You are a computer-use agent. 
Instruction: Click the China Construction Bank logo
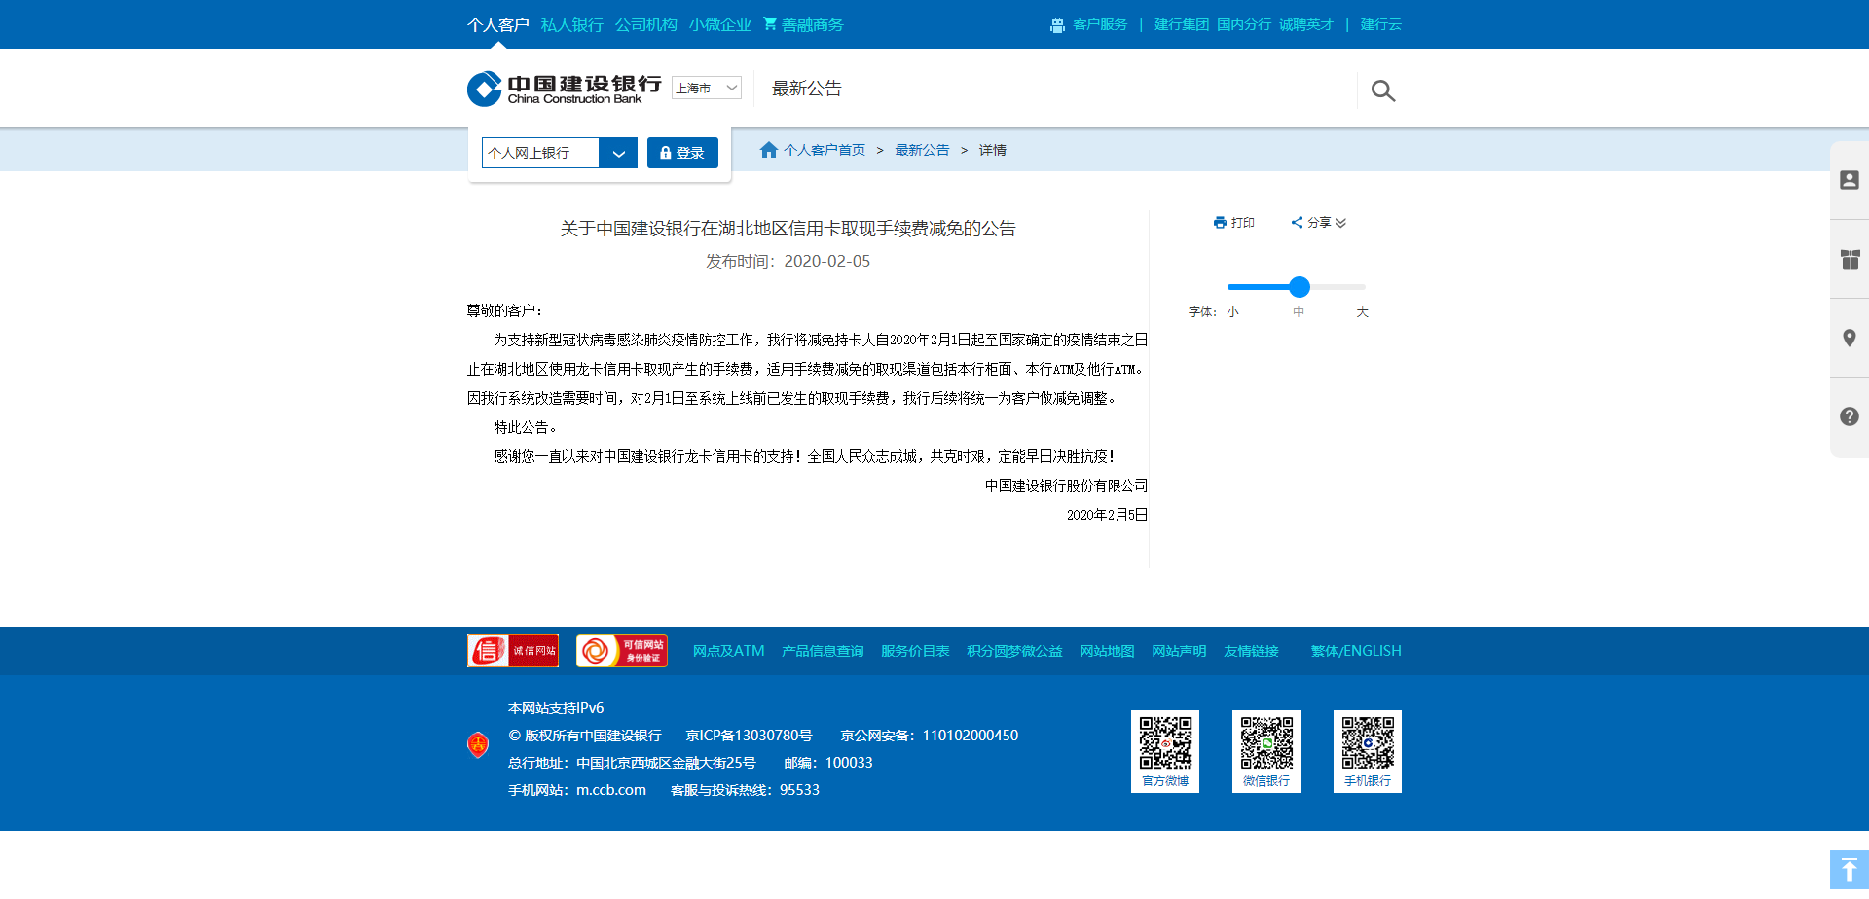(x=565, y=89)
